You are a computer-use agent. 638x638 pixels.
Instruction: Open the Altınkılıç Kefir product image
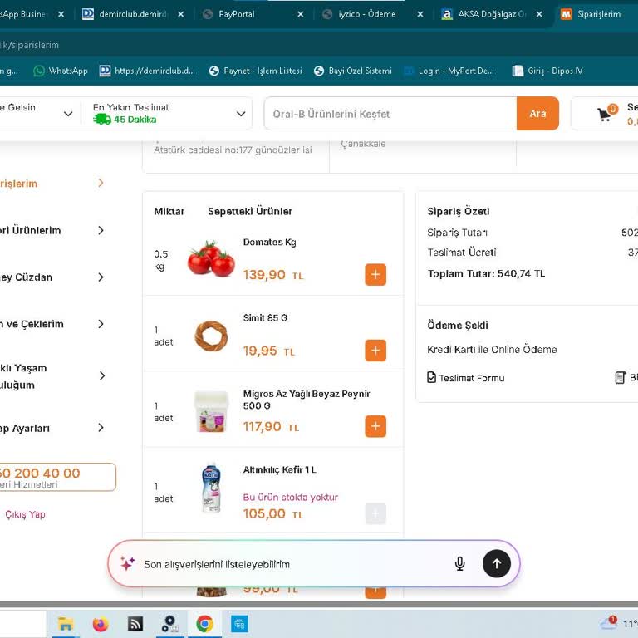coord(211,488)
